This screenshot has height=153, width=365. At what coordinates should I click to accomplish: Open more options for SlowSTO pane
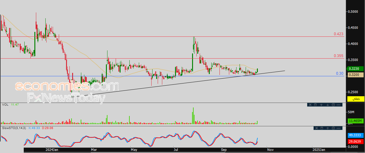[x=339, y=128]
